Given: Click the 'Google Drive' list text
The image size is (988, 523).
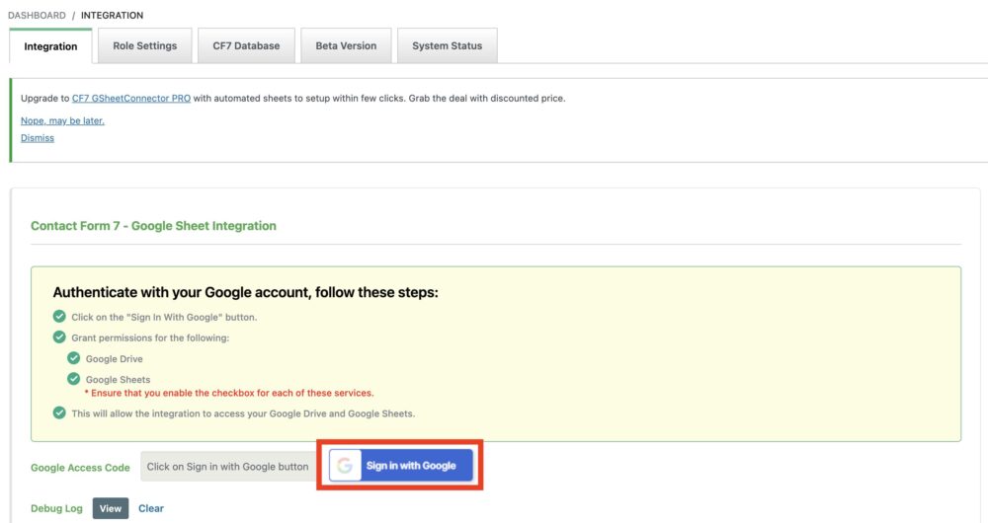Looking at the screenshot, I should [114, 359].
